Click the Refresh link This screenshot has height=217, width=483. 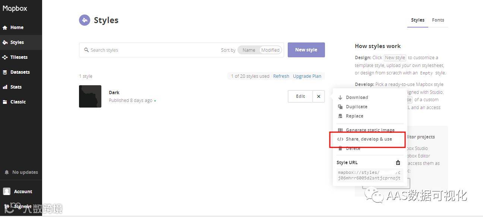[281, 76]
